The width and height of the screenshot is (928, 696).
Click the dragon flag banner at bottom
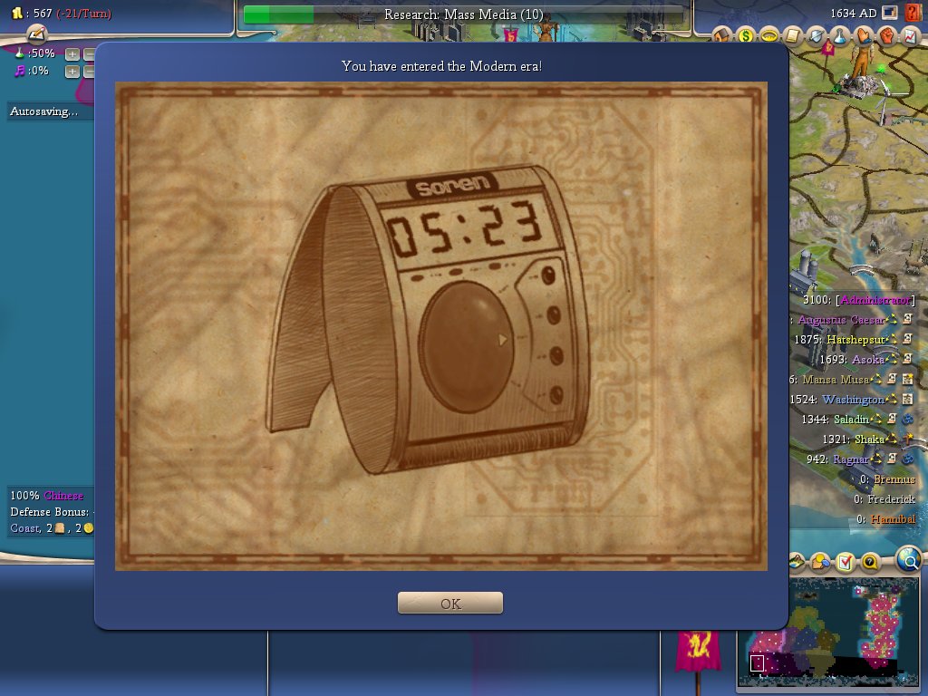[x=699, y=651]
